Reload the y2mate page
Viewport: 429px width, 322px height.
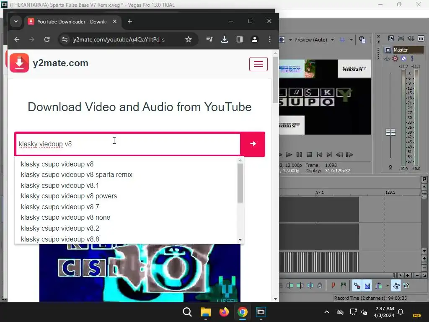[47, 39]
